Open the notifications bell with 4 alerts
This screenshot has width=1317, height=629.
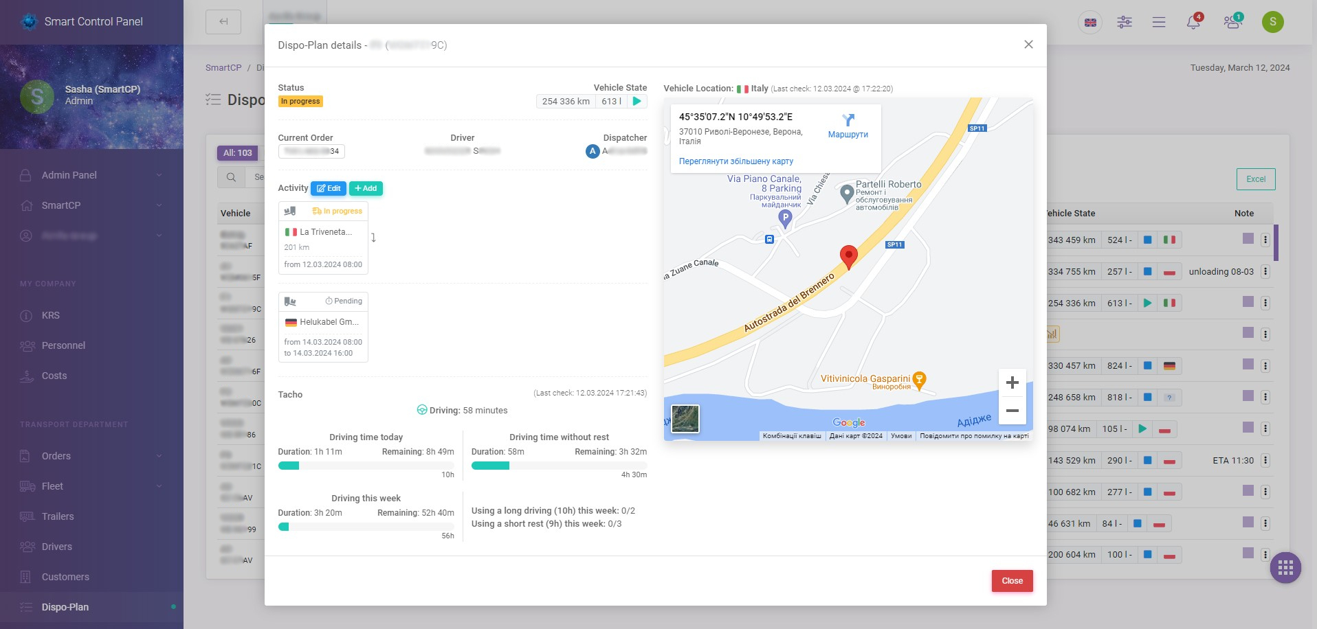coord(1193,22)
